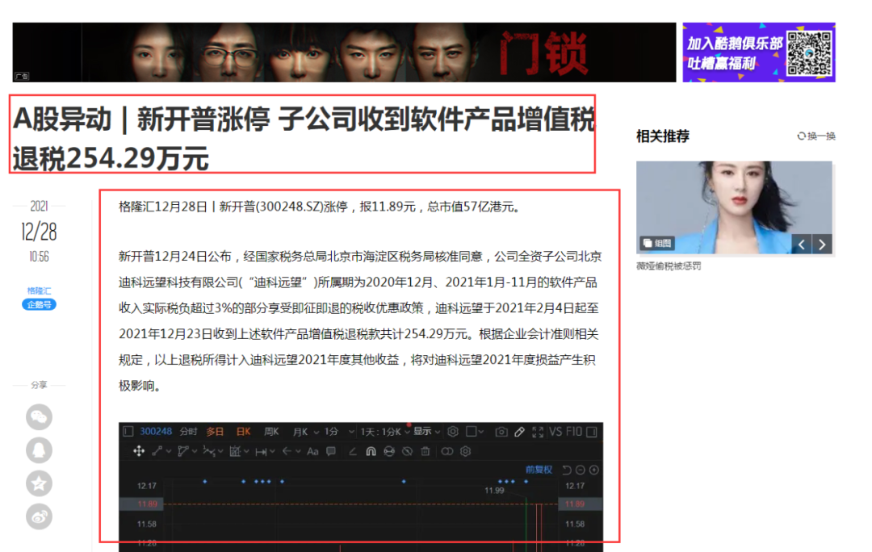Click the chart undo arrow icon
This screenshot has height=552, width=872.
click(567, 470)
